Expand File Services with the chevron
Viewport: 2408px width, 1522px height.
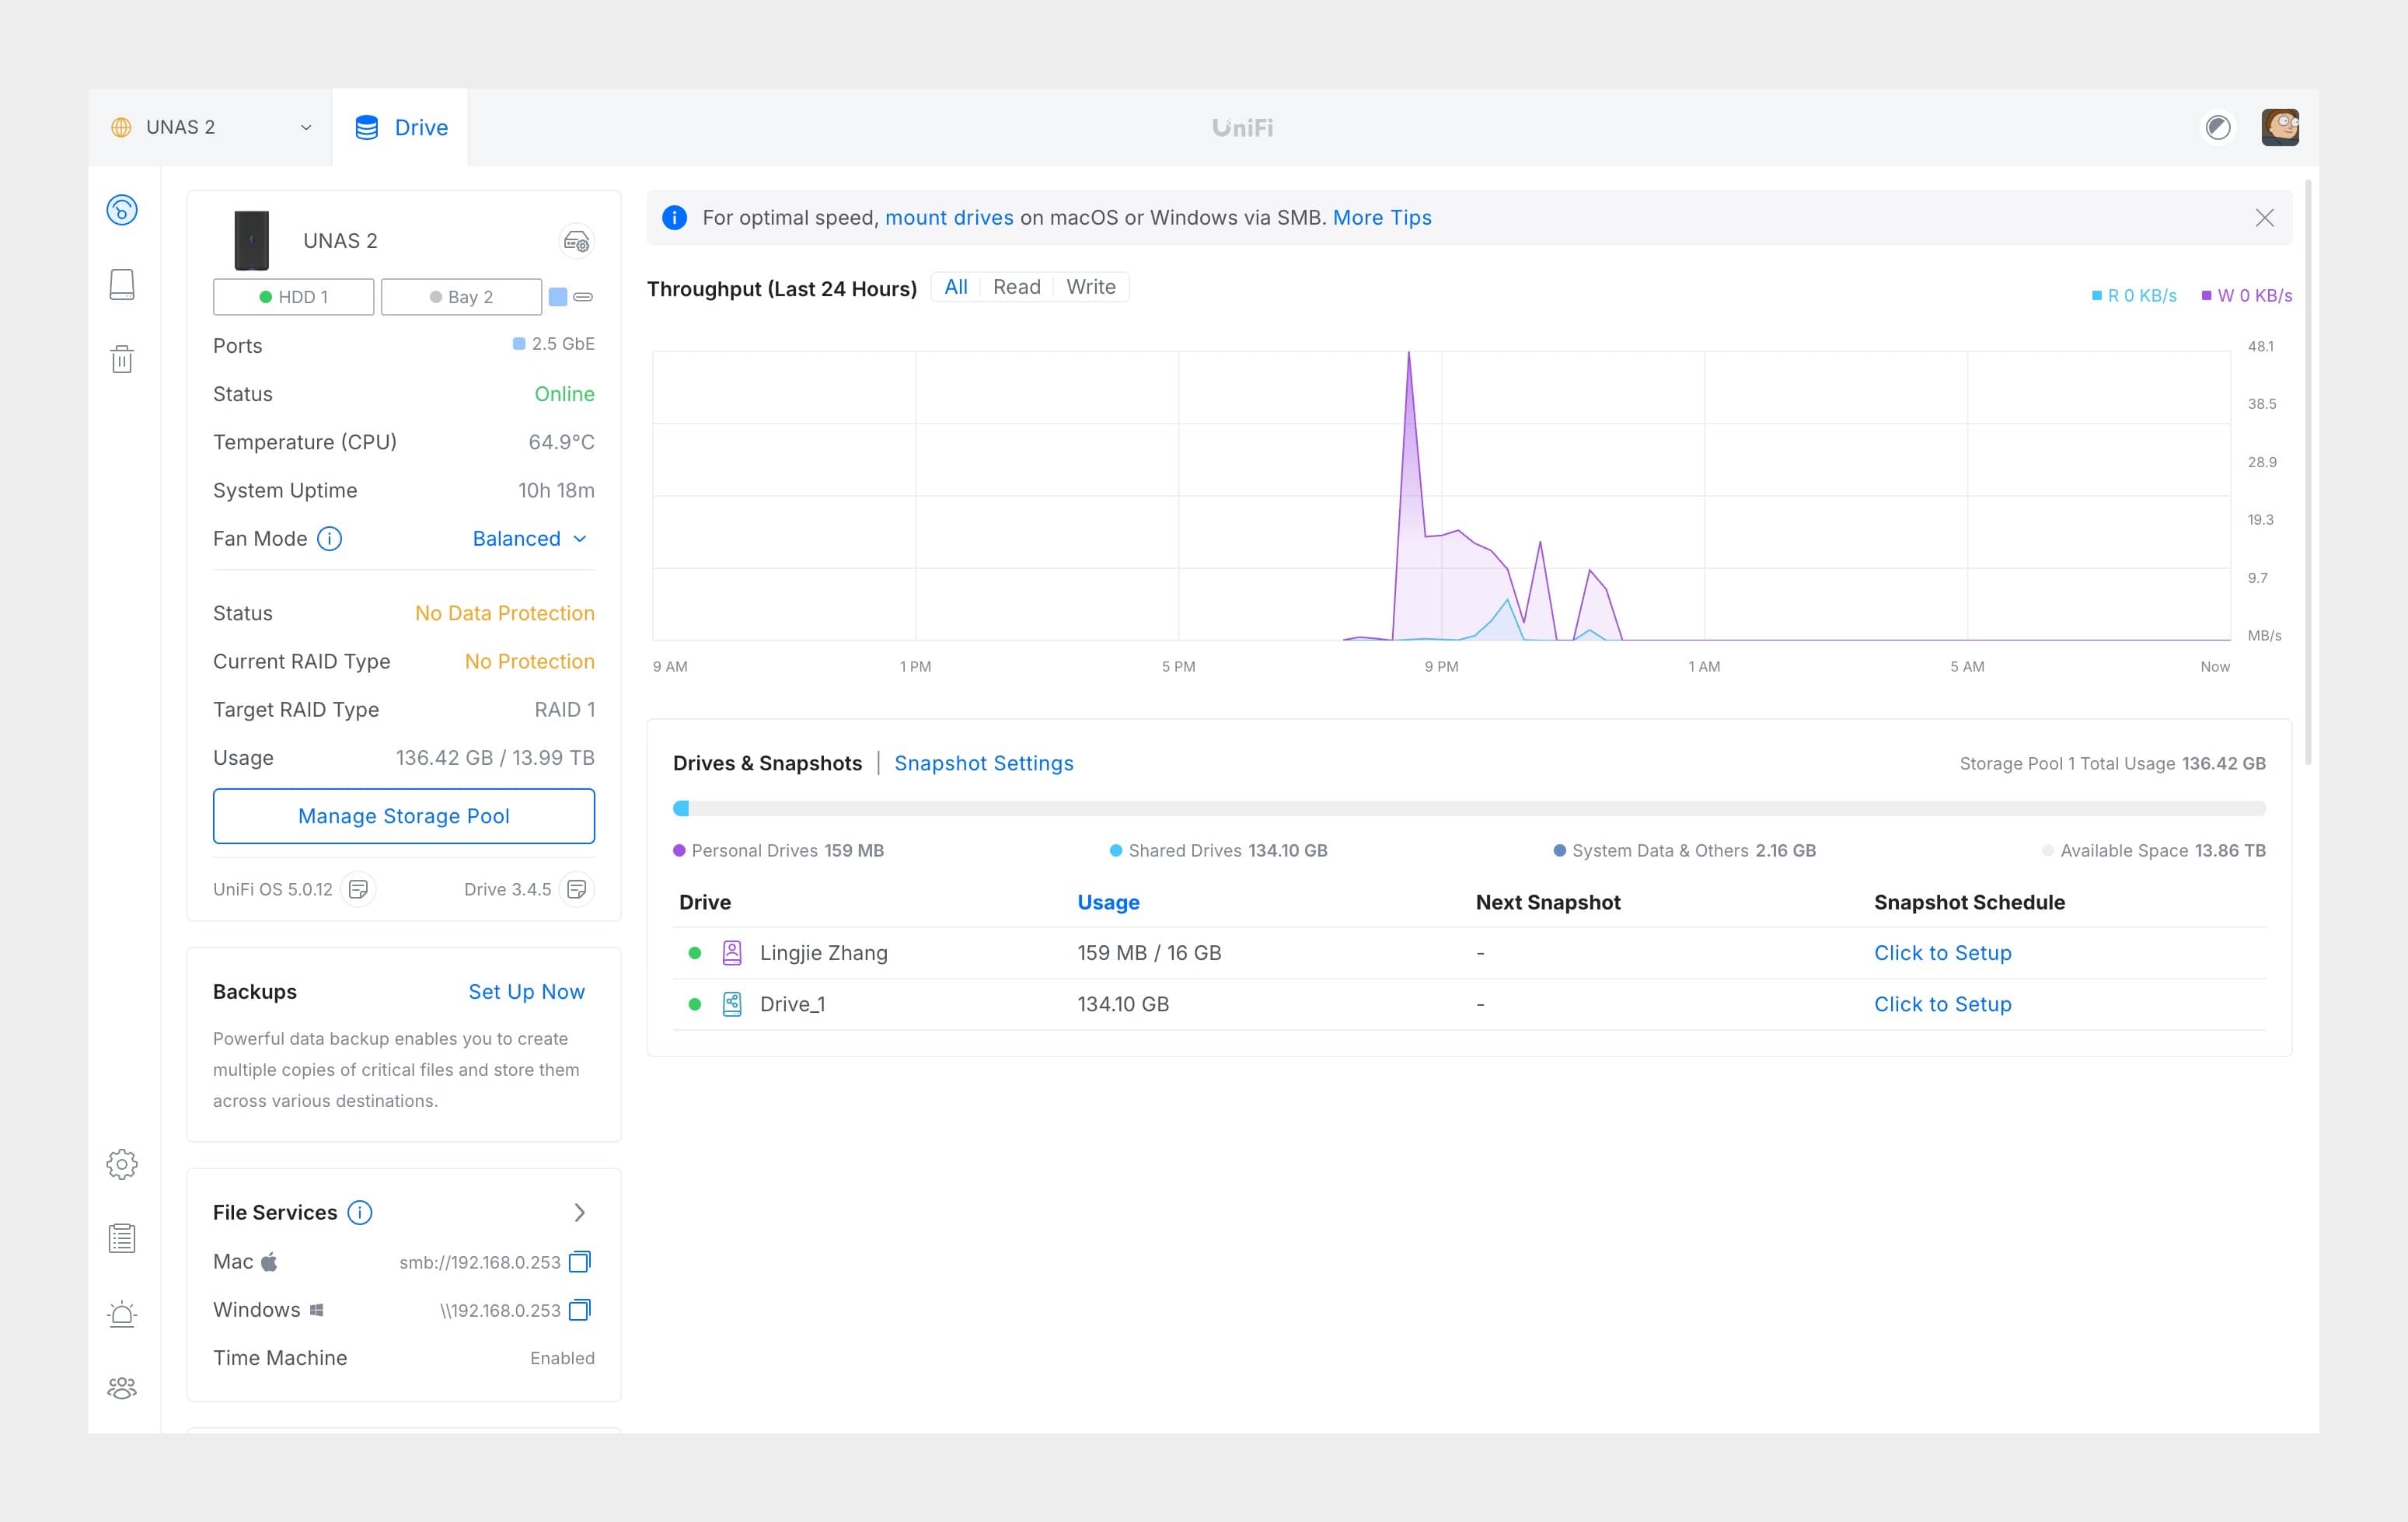pyautogui.click(x=579, y=1213)
